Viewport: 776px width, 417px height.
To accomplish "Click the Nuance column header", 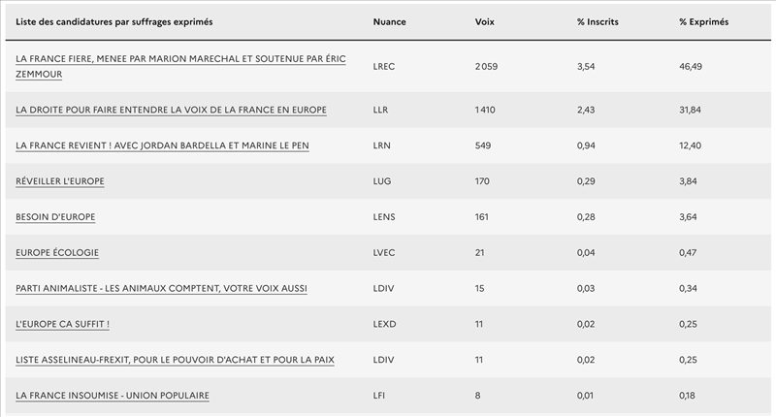I will click(x=389, y=21).
